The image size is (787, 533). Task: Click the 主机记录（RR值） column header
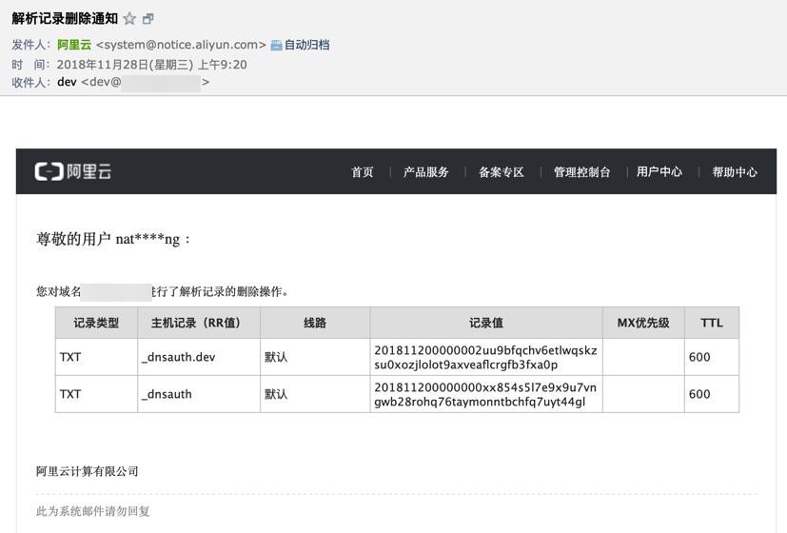tap(199, 323)
